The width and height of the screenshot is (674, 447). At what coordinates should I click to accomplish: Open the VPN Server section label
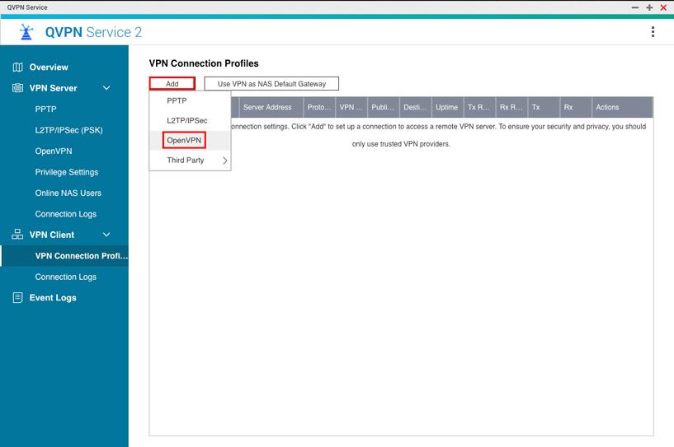pyautogui.click(x=54, y=88)
